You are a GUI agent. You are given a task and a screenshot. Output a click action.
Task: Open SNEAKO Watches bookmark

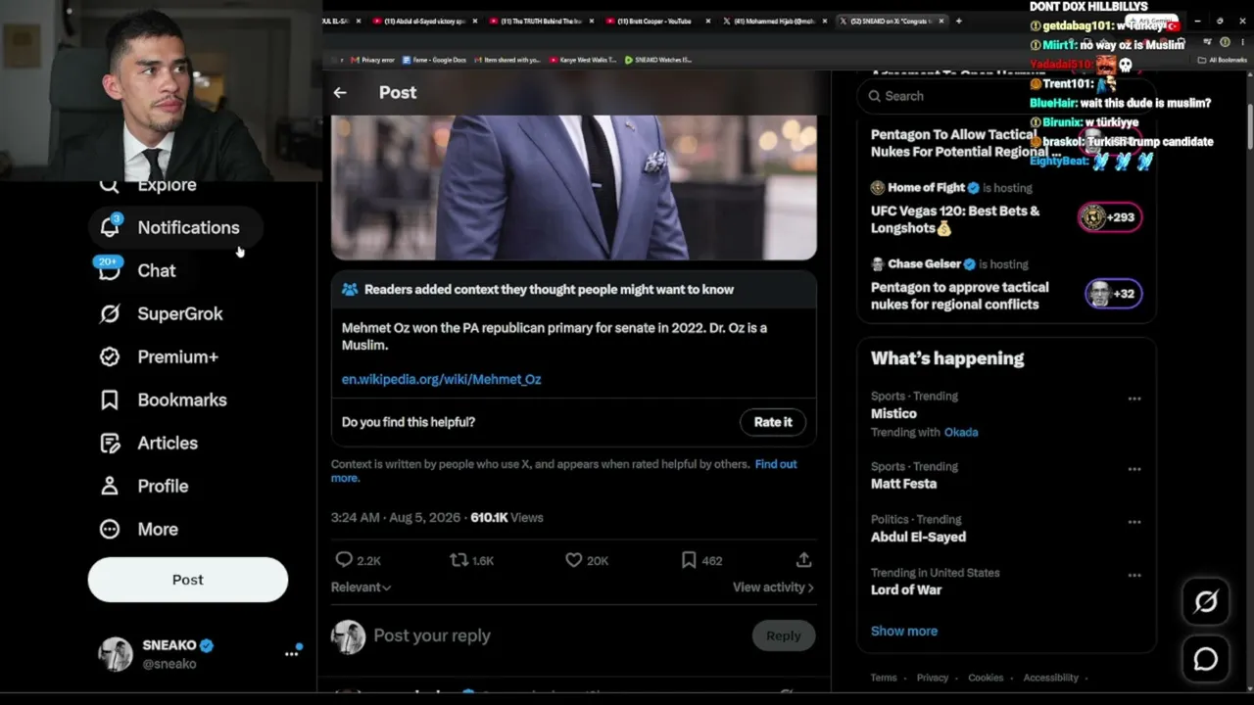[x=658, y=60]
